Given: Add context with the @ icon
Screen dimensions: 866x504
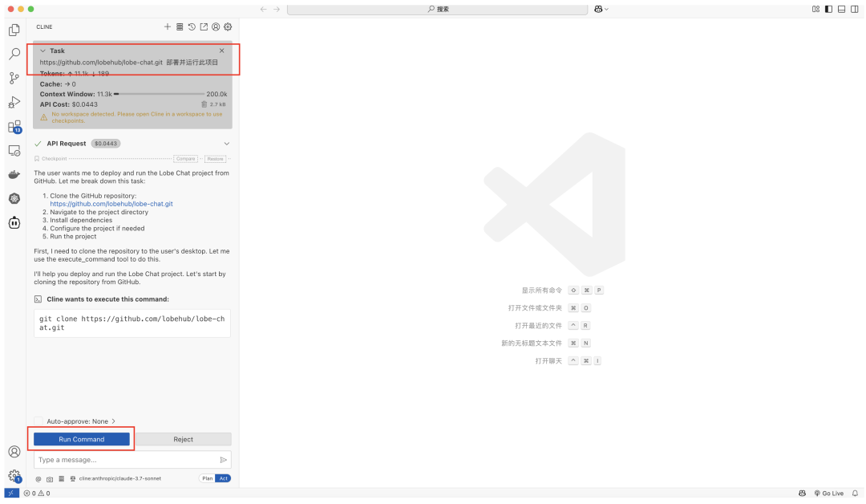Looking at the screenshot, I should click(38, 478).
